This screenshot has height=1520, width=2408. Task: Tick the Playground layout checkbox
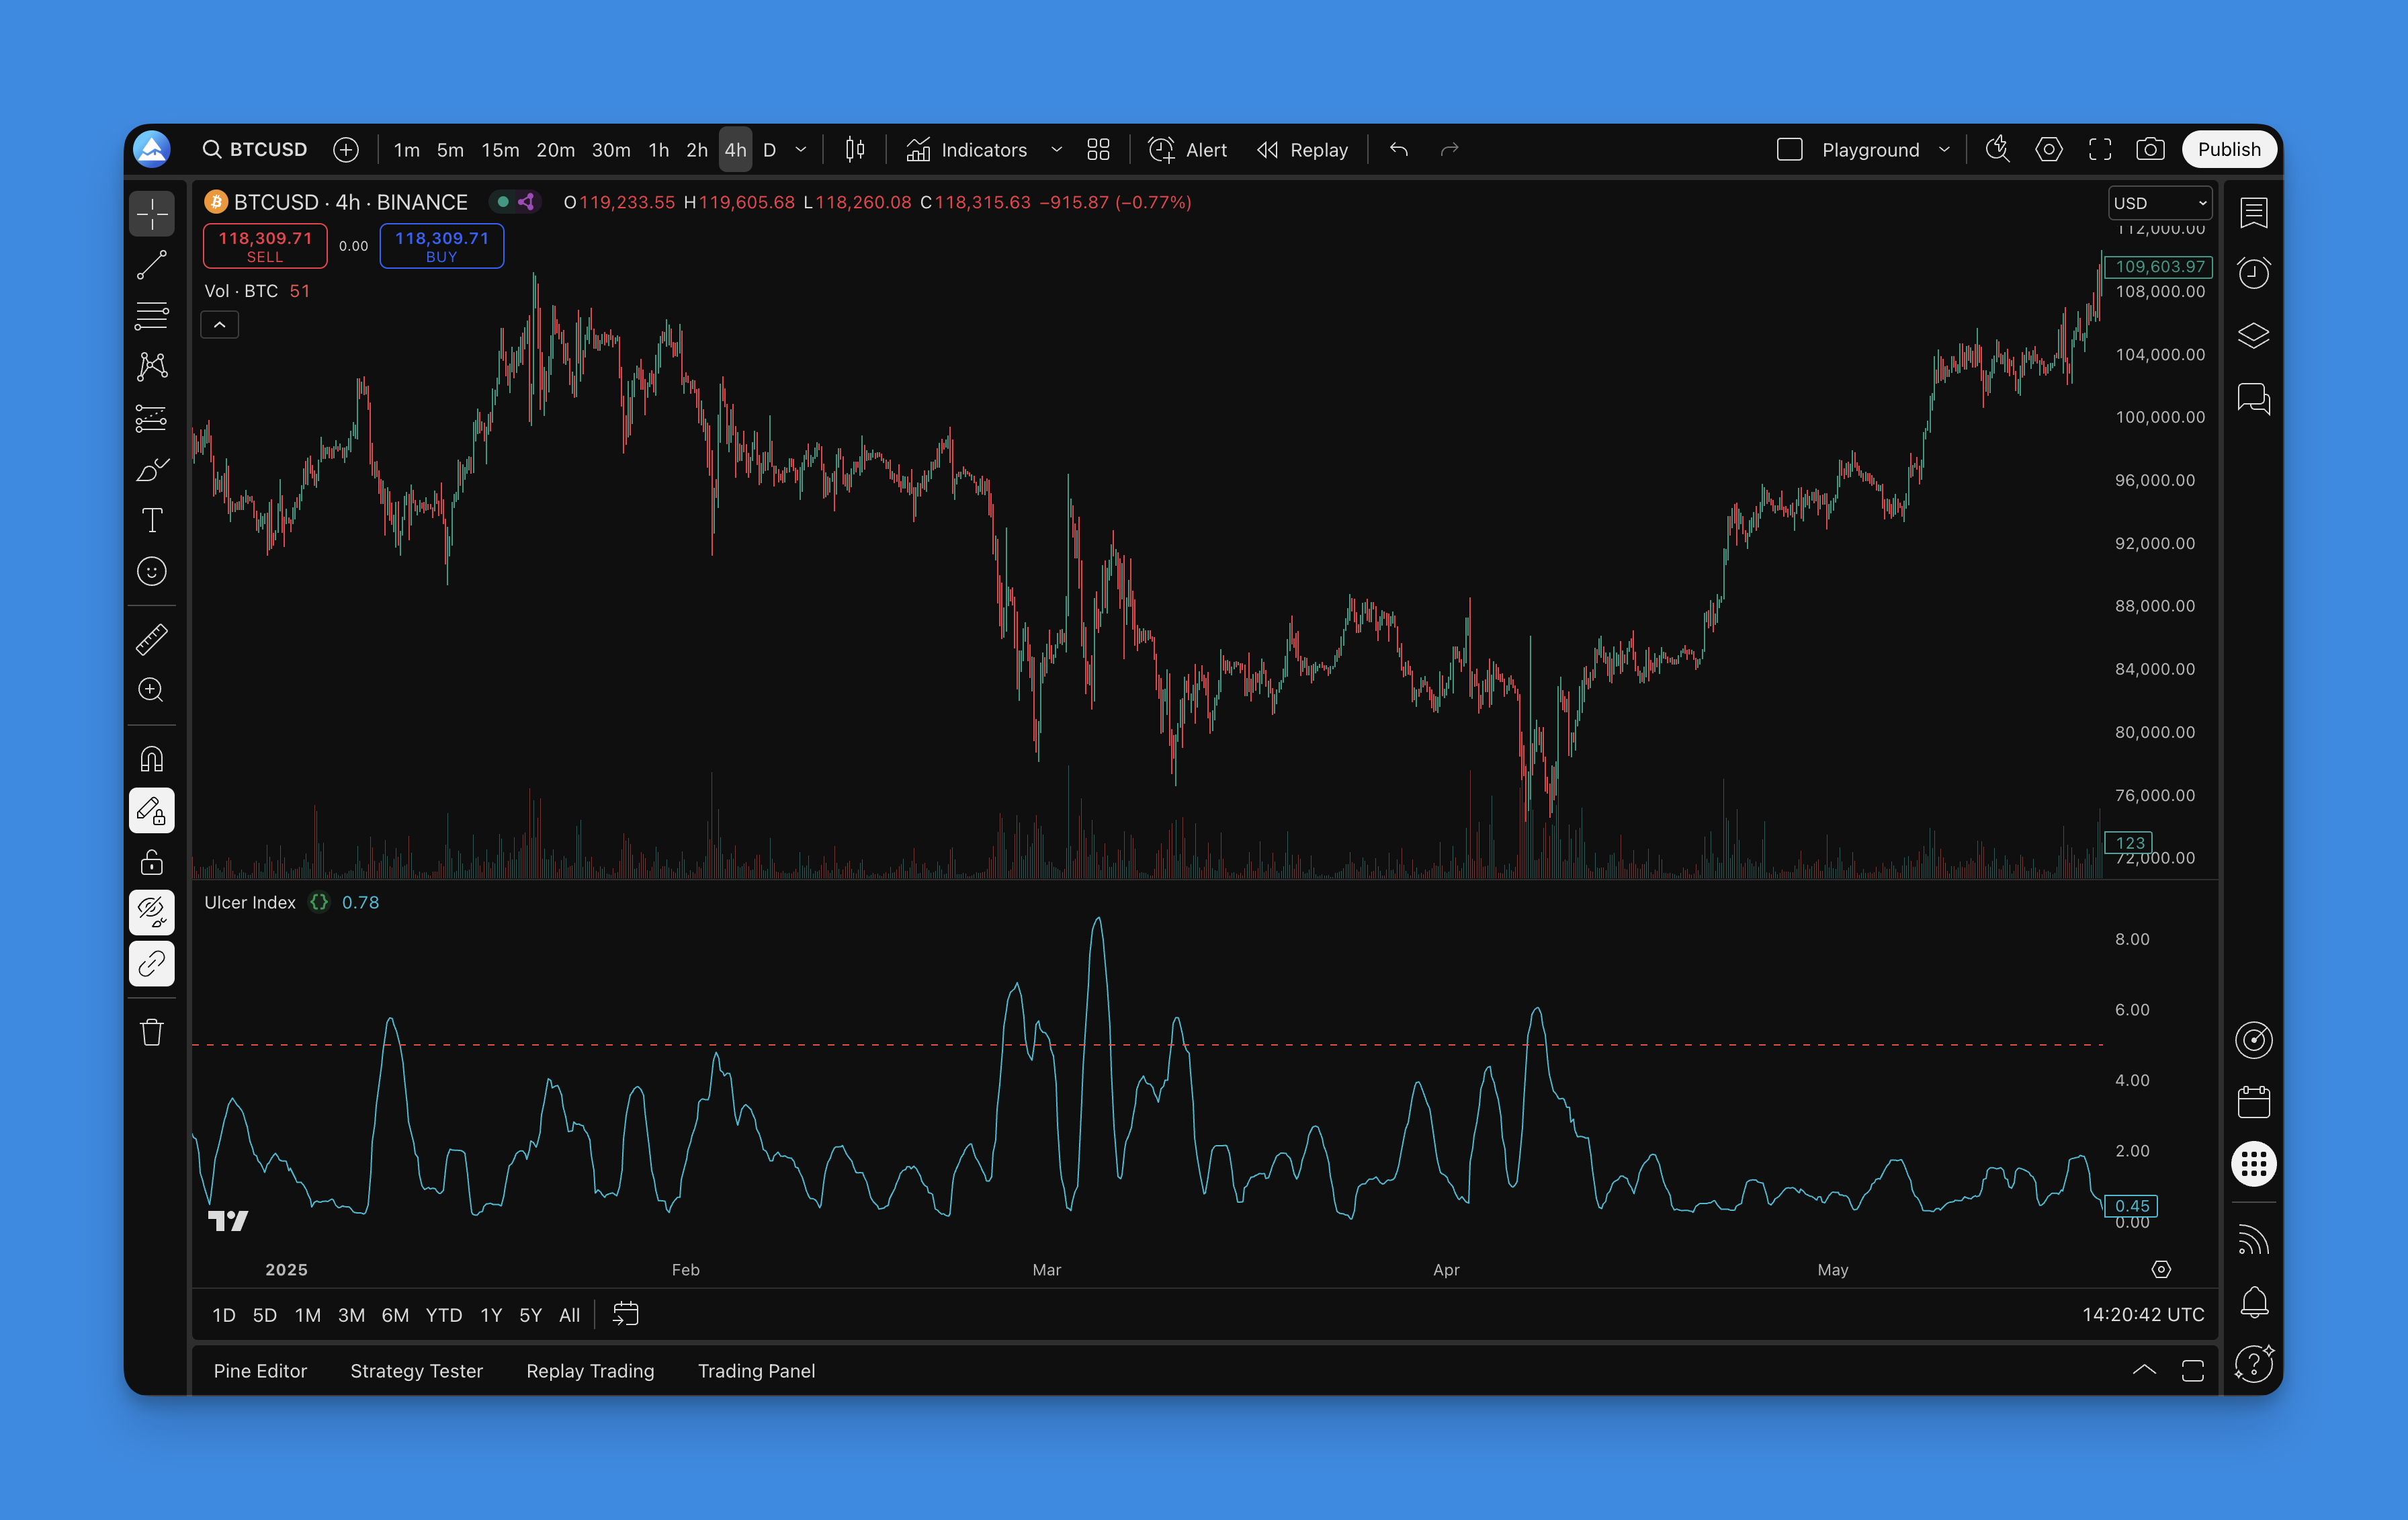click(x=1789, y=150)
